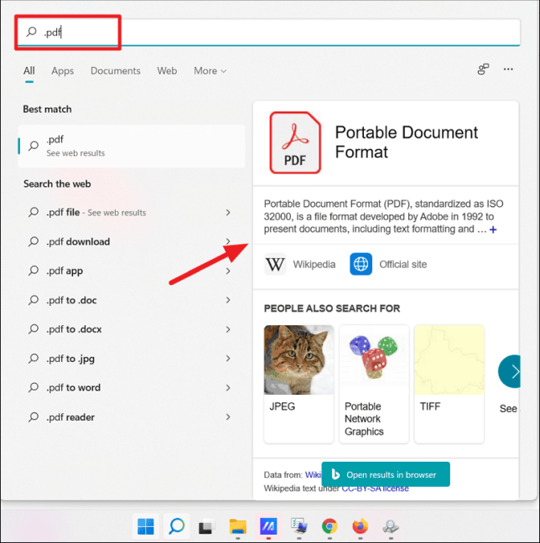Click search icon beside .pdf reader
Screen dimensions: 540x543
(34, 417)
